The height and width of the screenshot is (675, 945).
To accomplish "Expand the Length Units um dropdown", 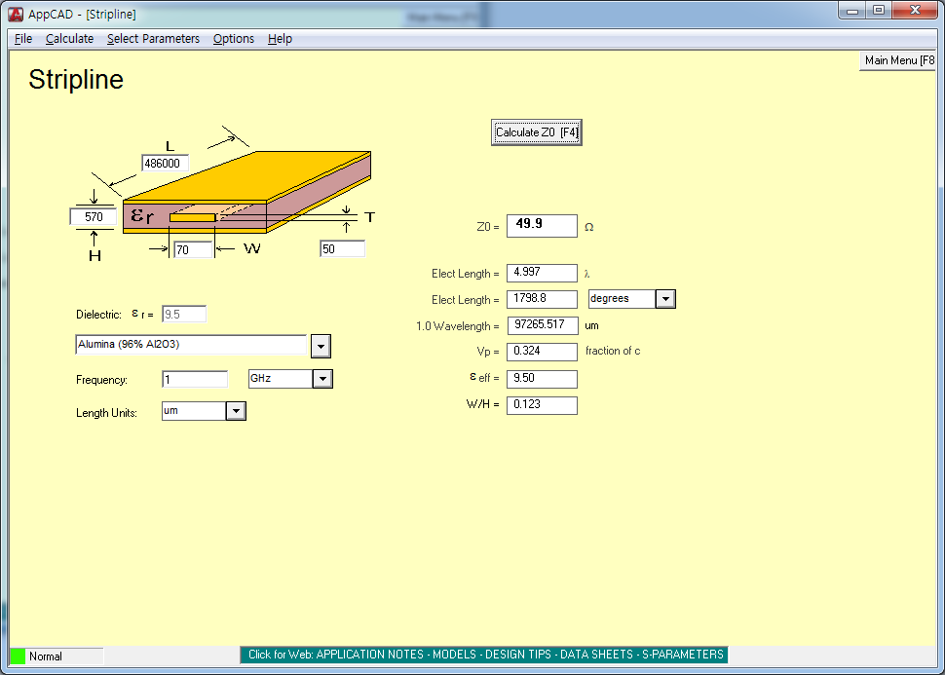I will [x=235, y=411].
